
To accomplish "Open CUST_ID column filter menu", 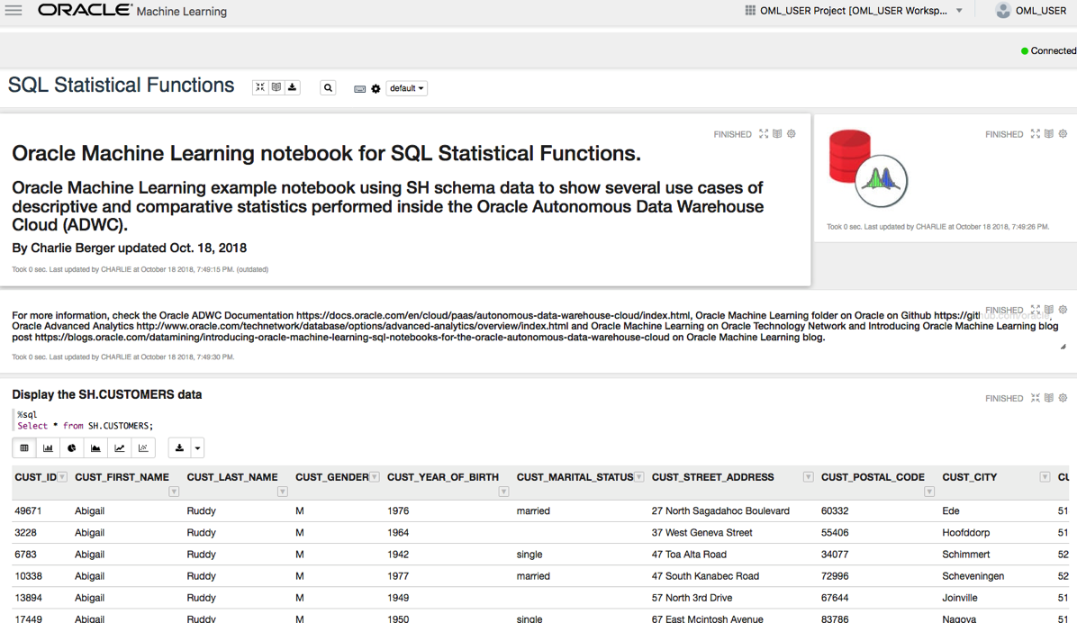I will (62, 476).
